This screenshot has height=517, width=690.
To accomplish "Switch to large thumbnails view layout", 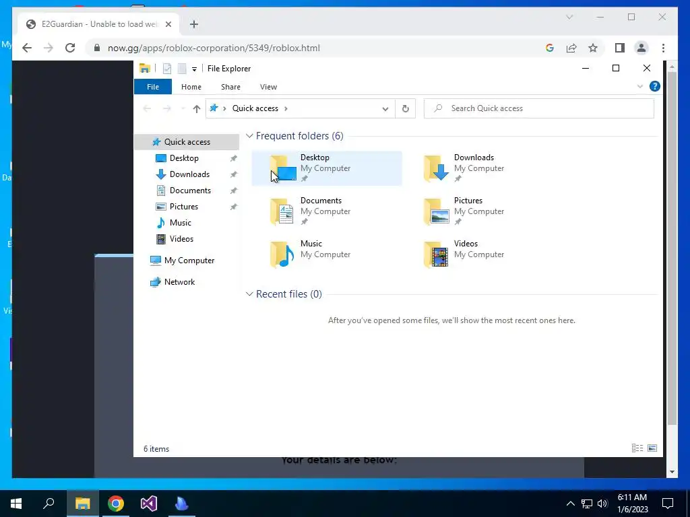I will pyautogui.click(x=652, y=448).
